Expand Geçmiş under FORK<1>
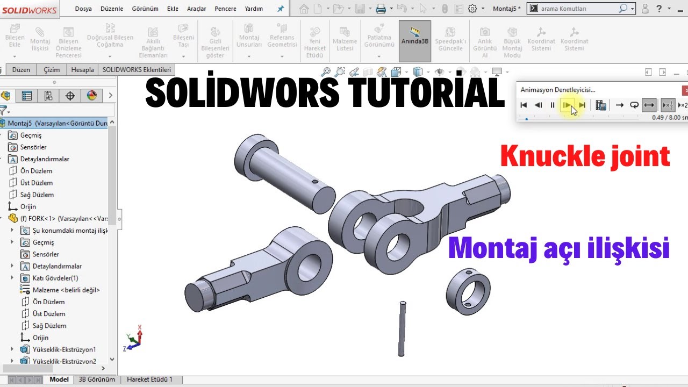The image size is (688, 387). coord(12,242)
